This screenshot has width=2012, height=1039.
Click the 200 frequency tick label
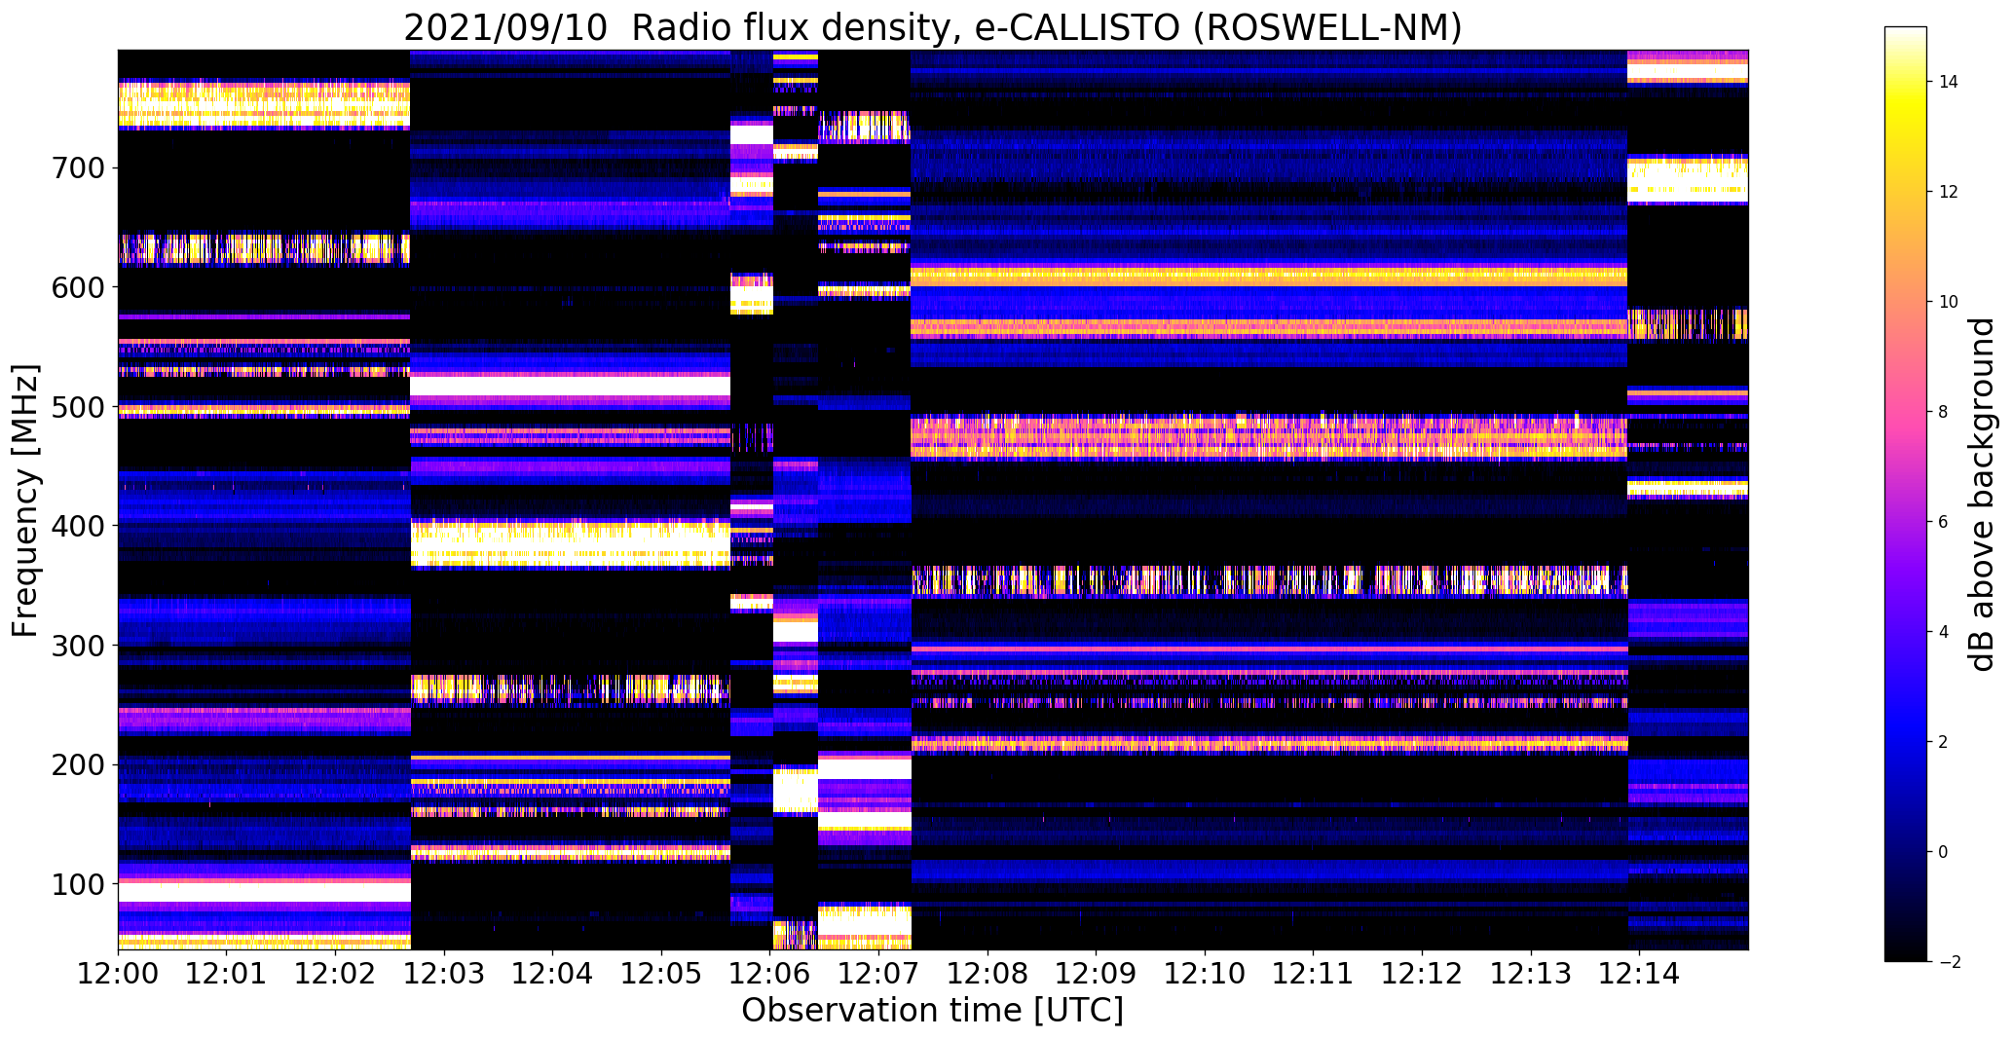click(x=77, y=765)
